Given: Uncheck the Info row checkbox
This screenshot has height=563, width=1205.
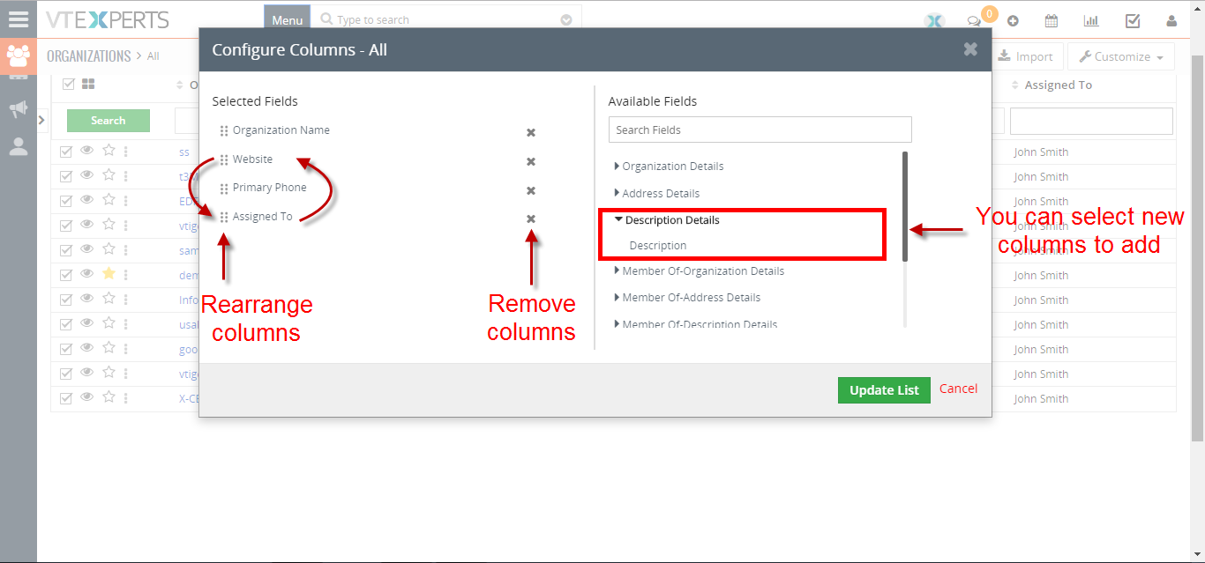Looking at the screenshot, I should coord(66,300).
